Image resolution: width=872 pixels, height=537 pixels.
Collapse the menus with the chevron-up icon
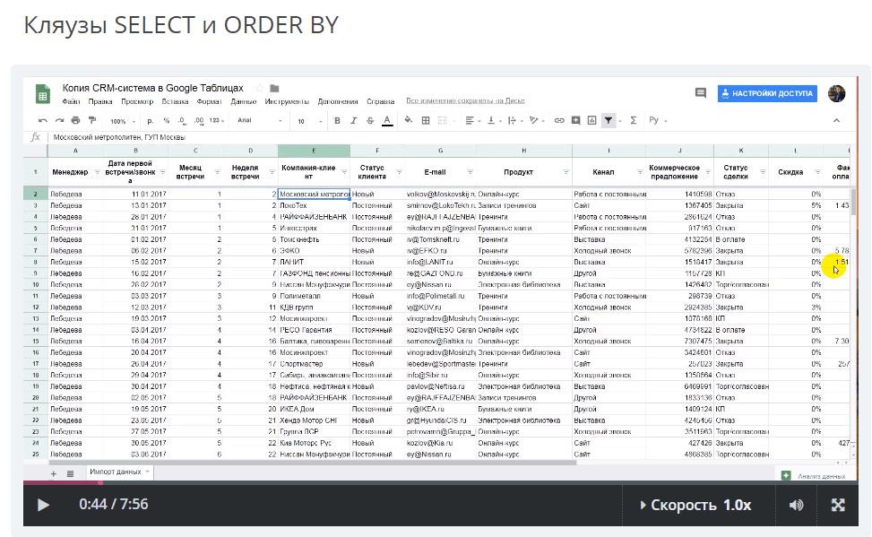[836, 120]
